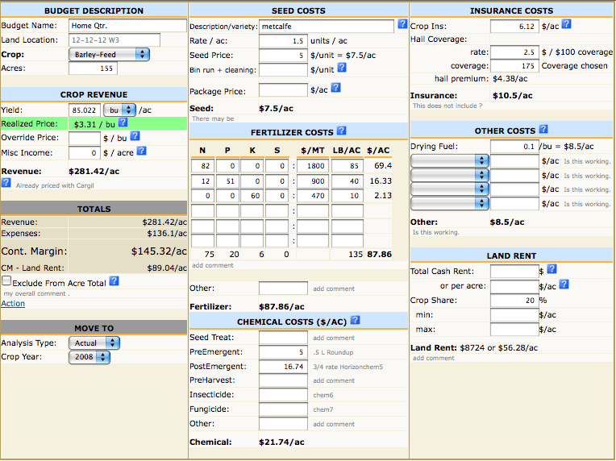This screenshot has height=461, width=616.
Task: Click help icon next to Package Price
Action: coord(336,88)
